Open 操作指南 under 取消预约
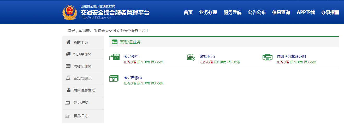Viewport: 344px width, 124px height. 220,62
